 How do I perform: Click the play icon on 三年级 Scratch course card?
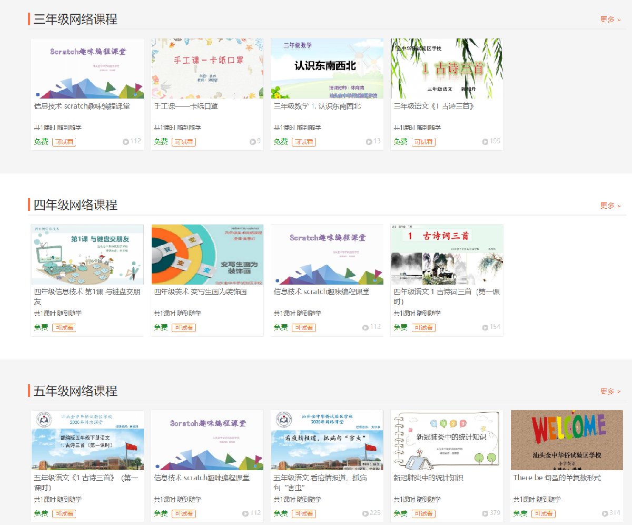[x=125, y=141]
